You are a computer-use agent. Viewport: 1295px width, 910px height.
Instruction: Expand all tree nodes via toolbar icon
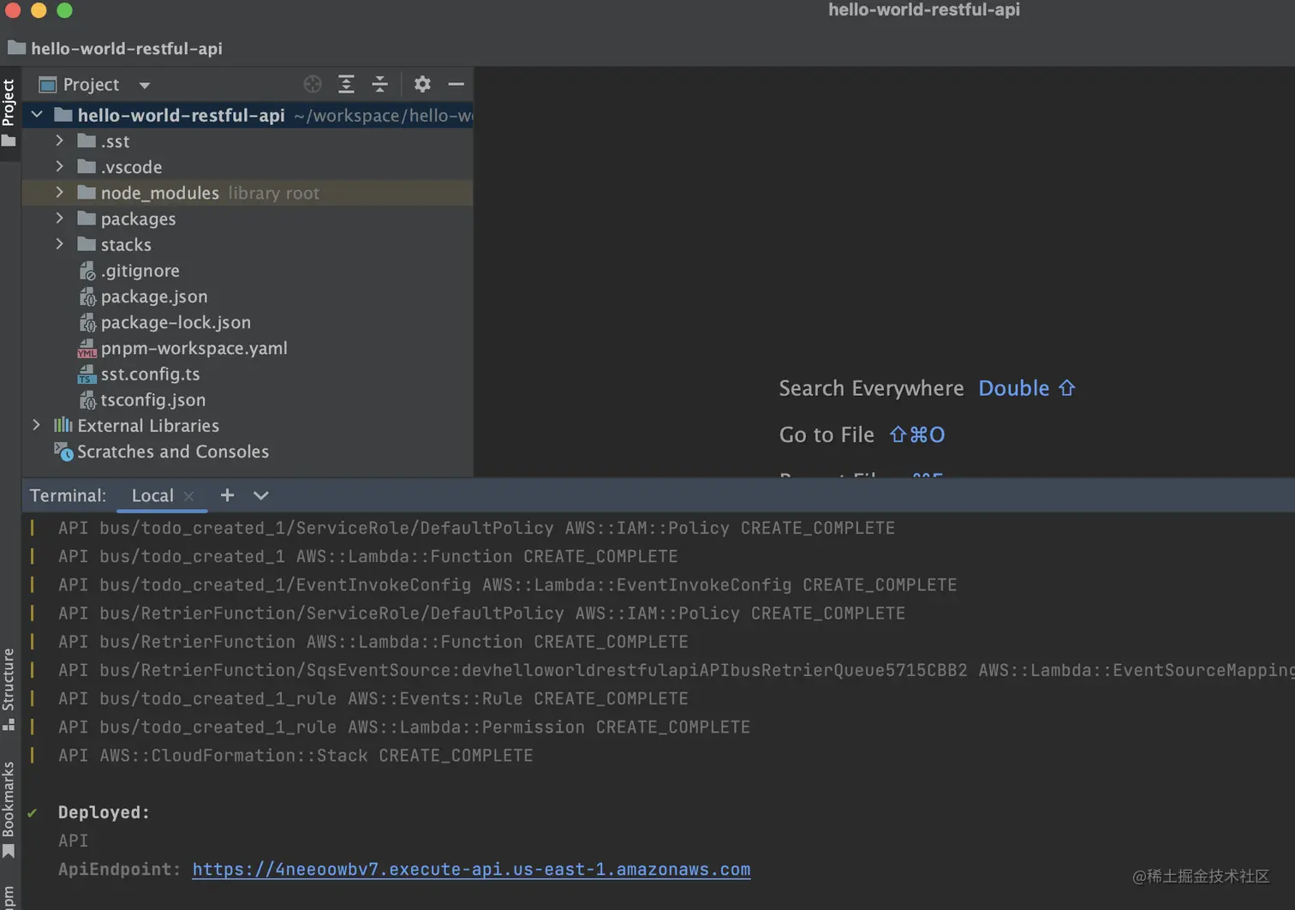346,84
